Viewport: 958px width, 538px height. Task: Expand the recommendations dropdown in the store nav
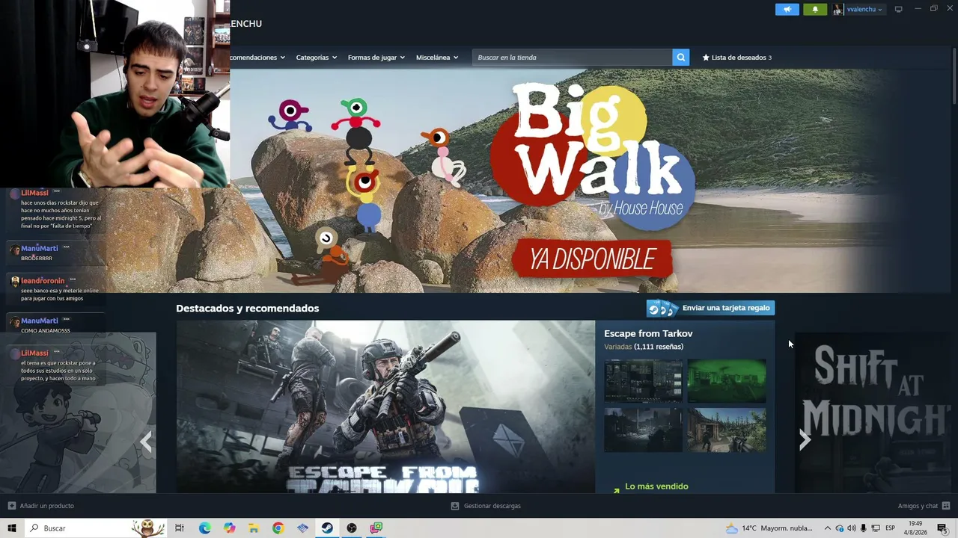(257, 58)
